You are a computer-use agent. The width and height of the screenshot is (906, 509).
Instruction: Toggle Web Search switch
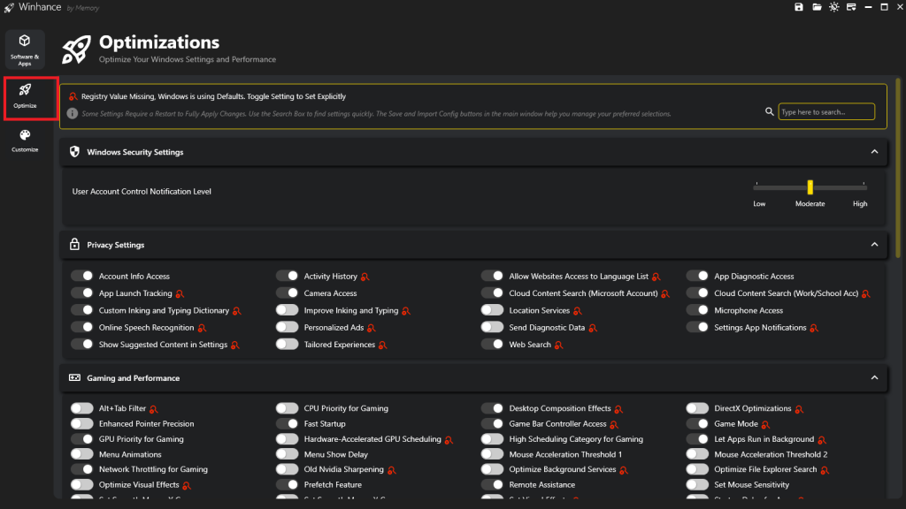coord(492,344)
